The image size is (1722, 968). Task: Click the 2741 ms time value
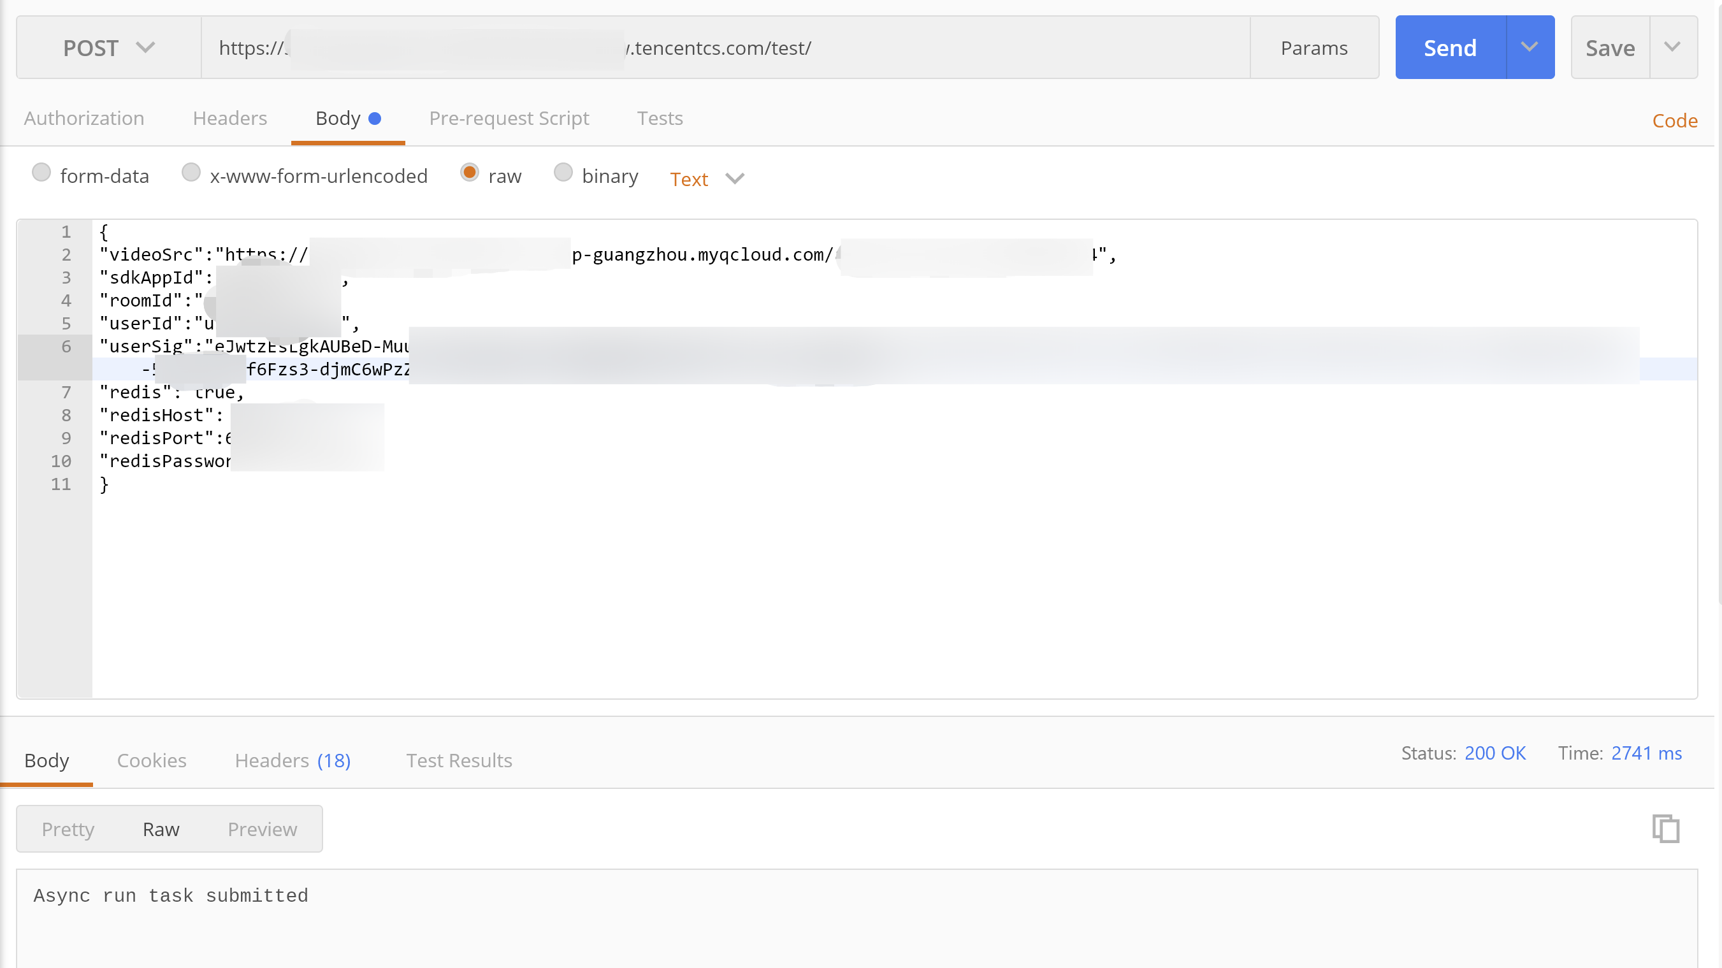click(x=1646, y=753)
